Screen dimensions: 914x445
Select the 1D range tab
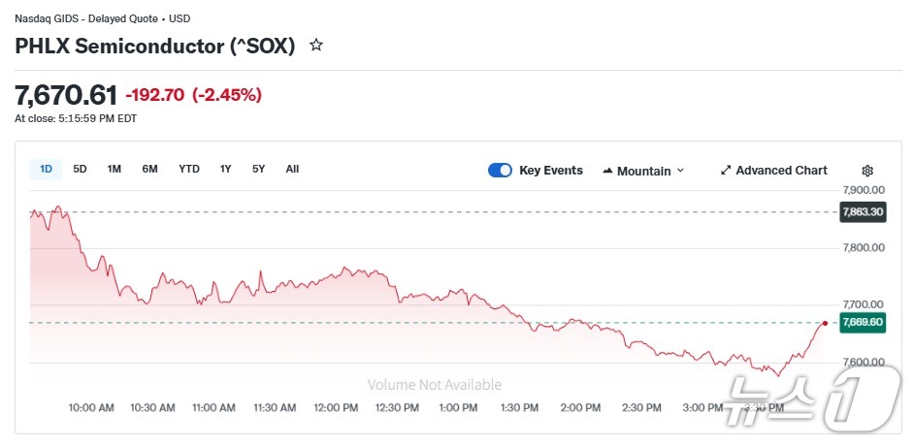pyautogui.click(x=46, y=170)
